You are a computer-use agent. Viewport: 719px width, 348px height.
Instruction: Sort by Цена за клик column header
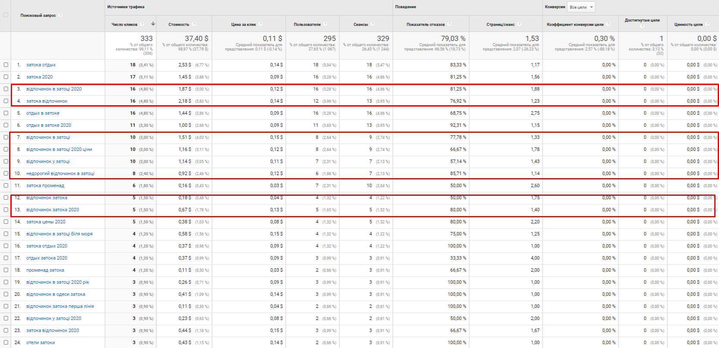pyautogui.click(x=243, y=25)
